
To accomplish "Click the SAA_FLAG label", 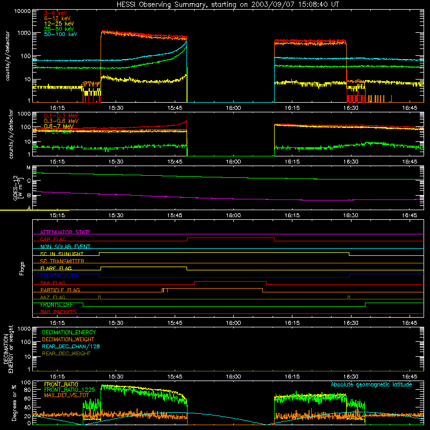I will [53, 283].
